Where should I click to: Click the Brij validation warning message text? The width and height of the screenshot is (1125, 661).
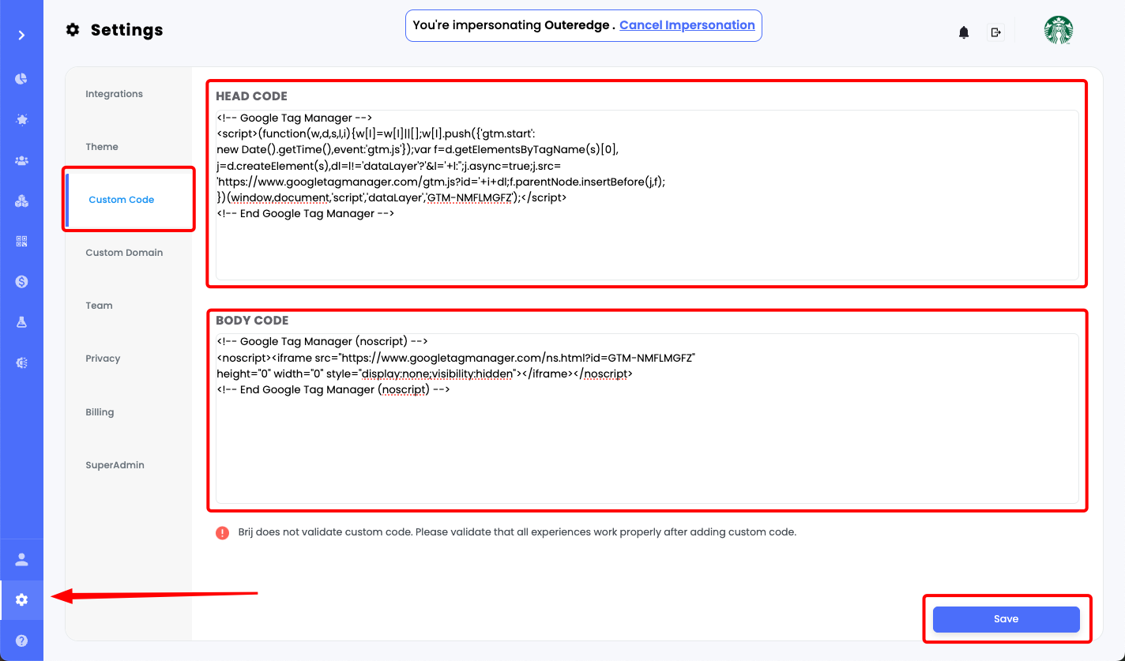pos(517,532)
